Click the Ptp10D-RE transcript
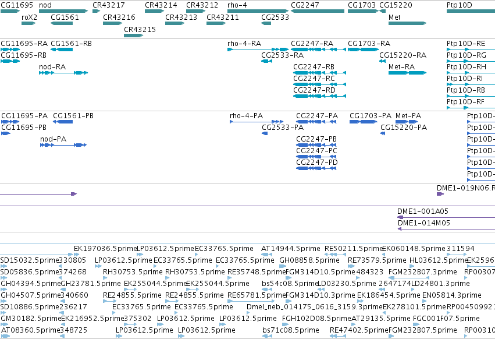 [471, 50]
